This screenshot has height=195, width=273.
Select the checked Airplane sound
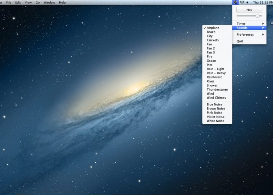[217, 28]
